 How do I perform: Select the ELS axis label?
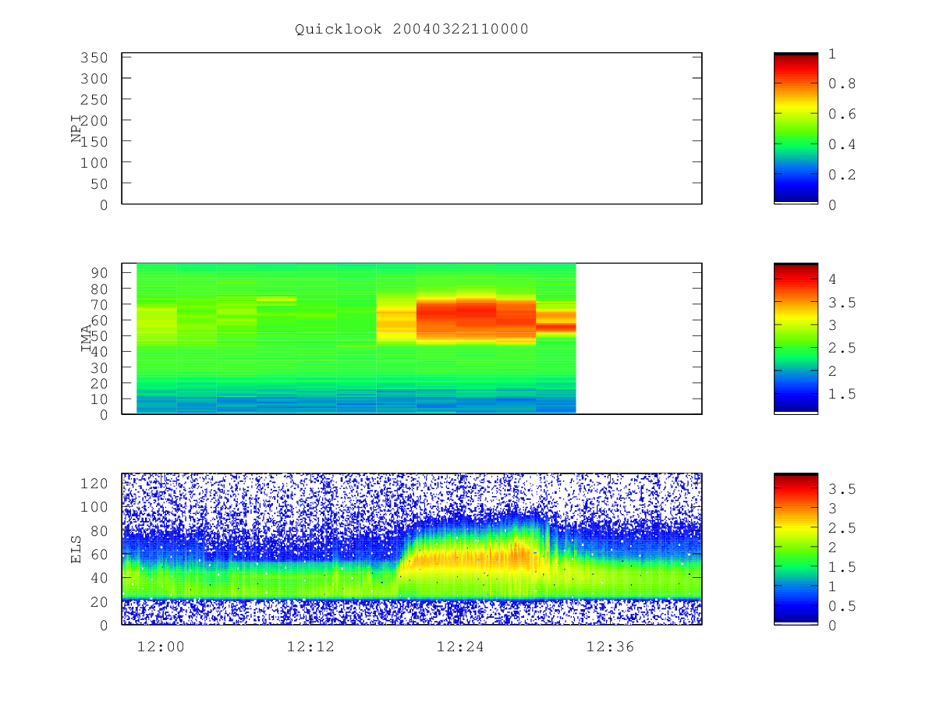(x=76, y=549)
